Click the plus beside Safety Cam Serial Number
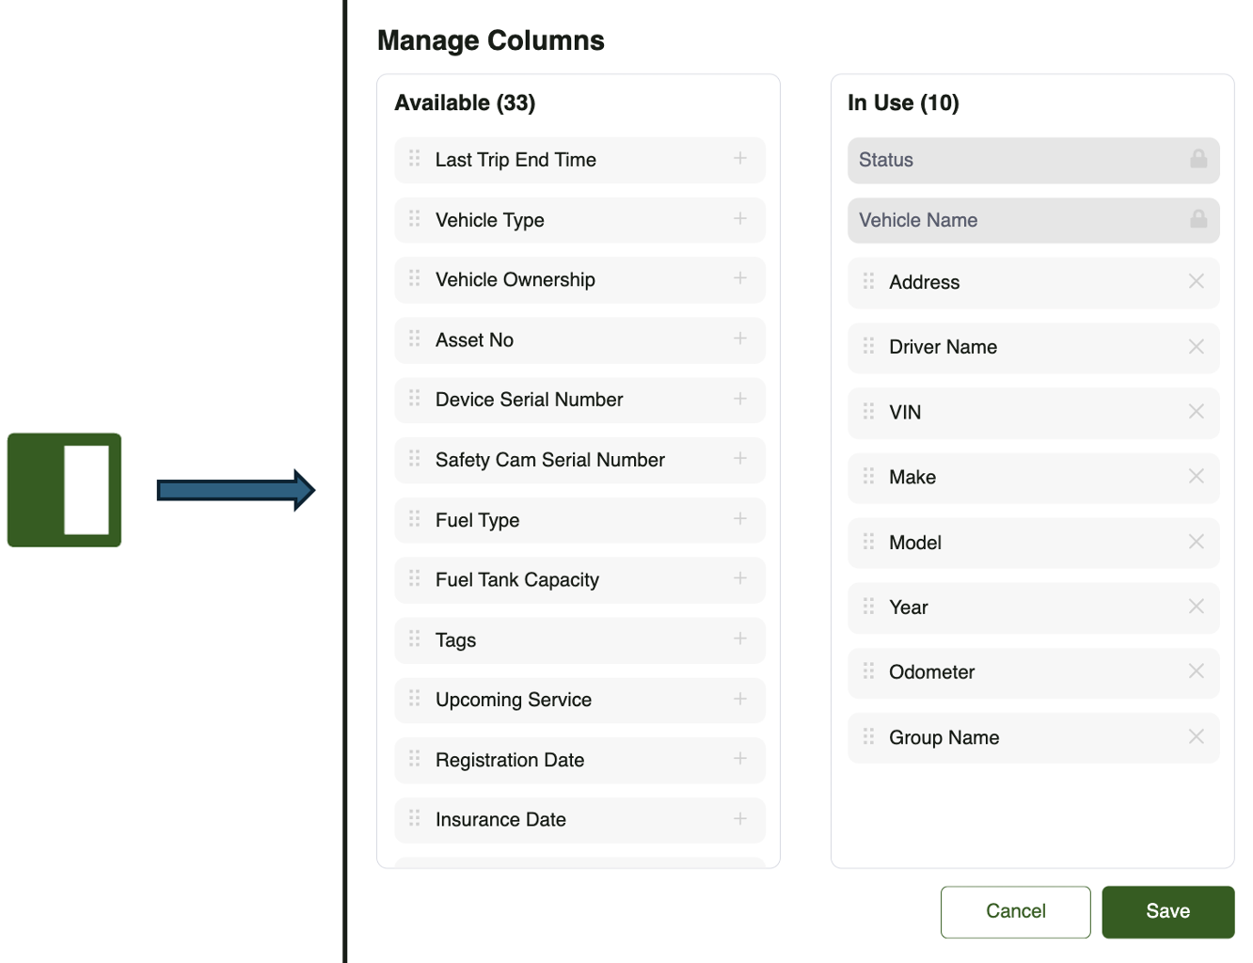 point(740,459)
